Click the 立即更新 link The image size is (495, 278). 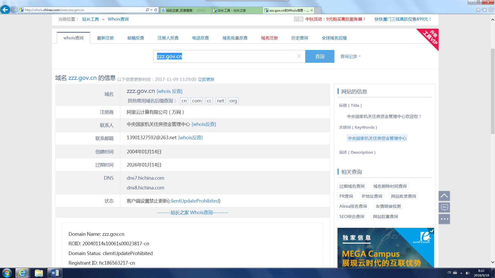tap(206, 79)
